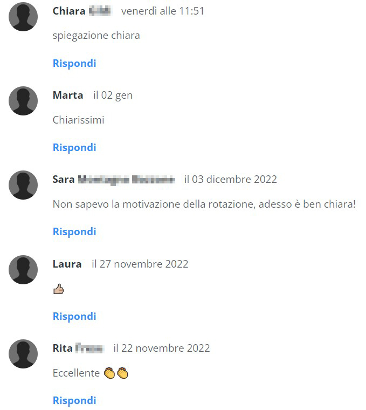Reply to Marta's comment via Rispondi
This screenshot has width=366, height=410.
click(74, 147)
